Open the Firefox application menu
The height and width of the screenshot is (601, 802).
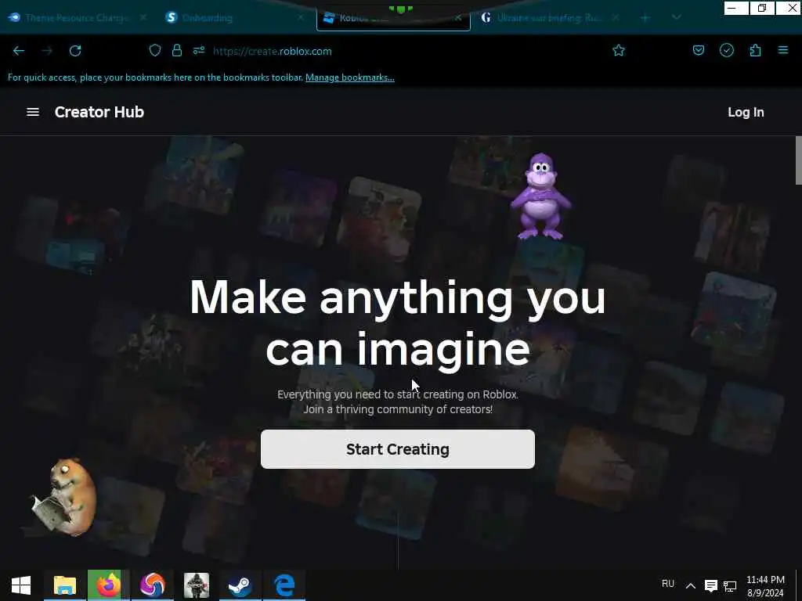[783, 50]
